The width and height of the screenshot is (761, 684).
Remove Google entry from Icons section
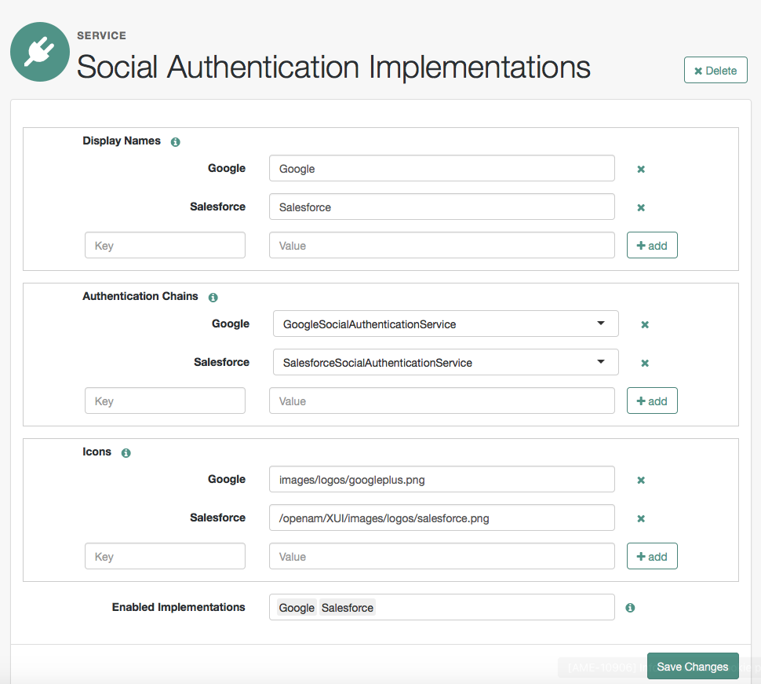pyautogui.click(x=641, y=480)
